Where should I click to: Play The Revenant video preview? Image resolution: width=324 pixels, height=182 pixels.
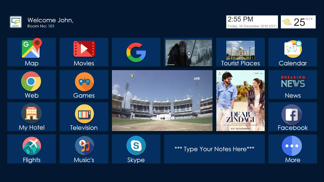click(x=189, y=53)
